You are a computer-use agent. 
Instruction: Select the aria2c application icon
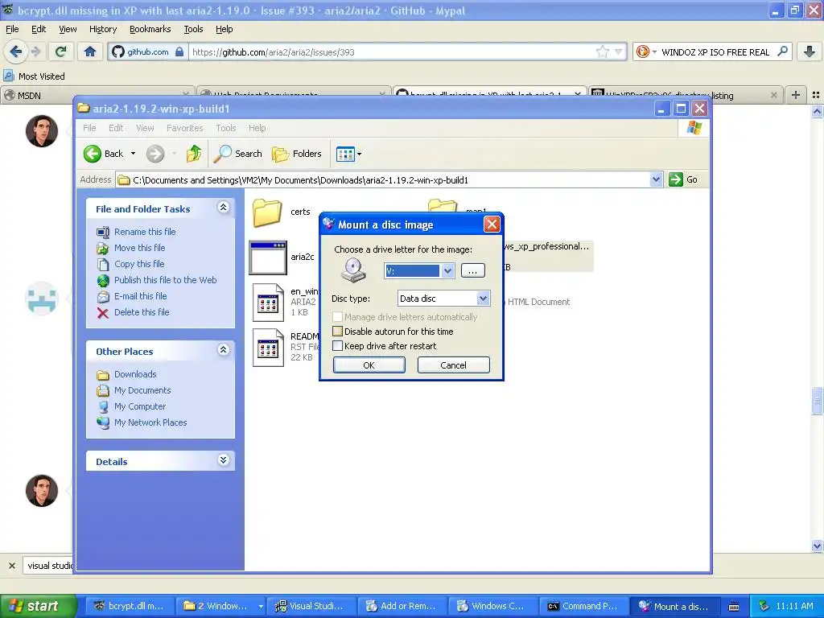268,257
